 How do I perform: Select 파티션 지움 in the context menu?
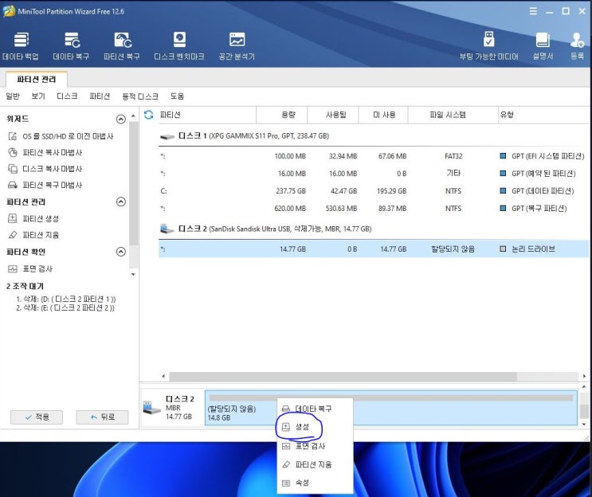[x=313, y=464]
